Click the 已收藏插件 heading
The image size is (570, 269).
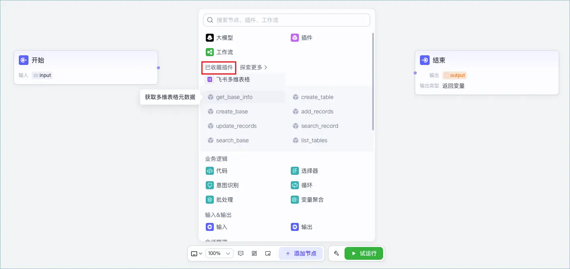[x=219, y=67]
